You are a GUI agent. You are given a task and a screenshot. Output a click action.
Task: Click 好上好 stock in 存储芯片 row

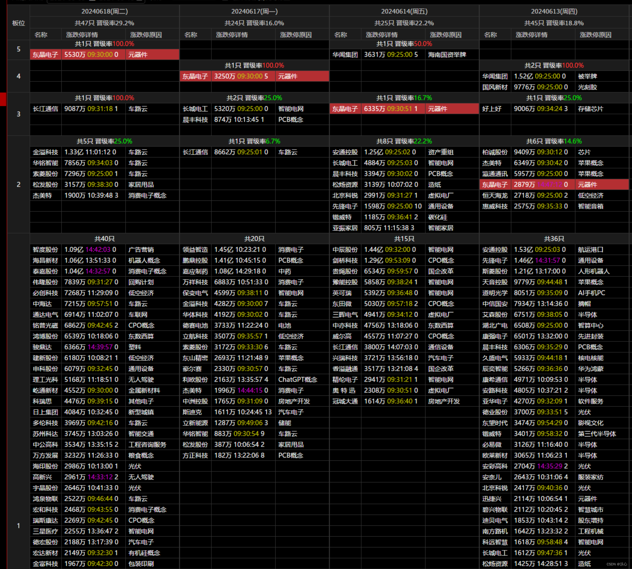491,109
